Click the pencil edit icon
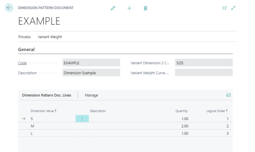This screenshot has width=255, height=152. click(113, 8)
